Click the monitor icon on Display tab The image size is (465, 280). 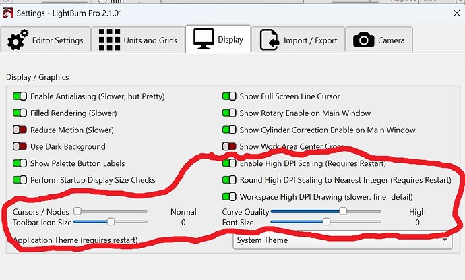tap(204, 39)
